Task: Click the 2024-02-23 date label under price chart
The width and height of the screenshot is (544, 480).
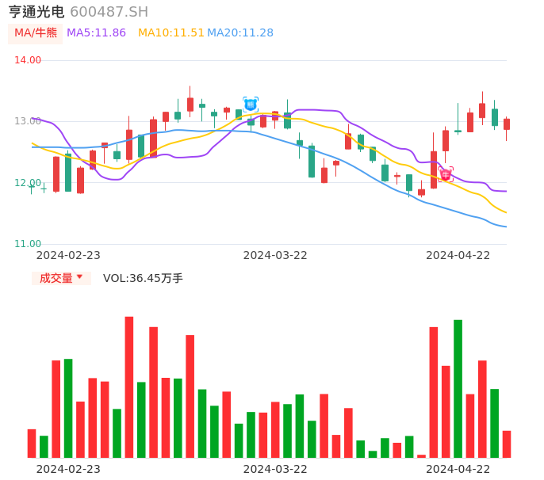Action: tap(68, 255)
